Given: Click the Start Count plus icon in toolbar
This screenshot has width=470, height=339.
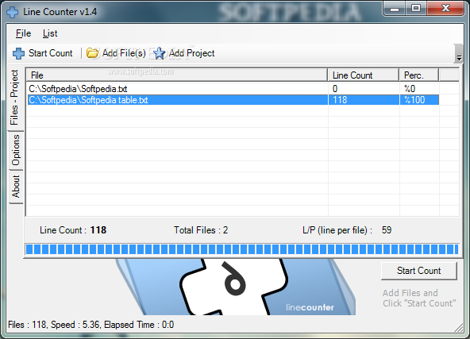Looking at the screenshot, I should [18, 53].
